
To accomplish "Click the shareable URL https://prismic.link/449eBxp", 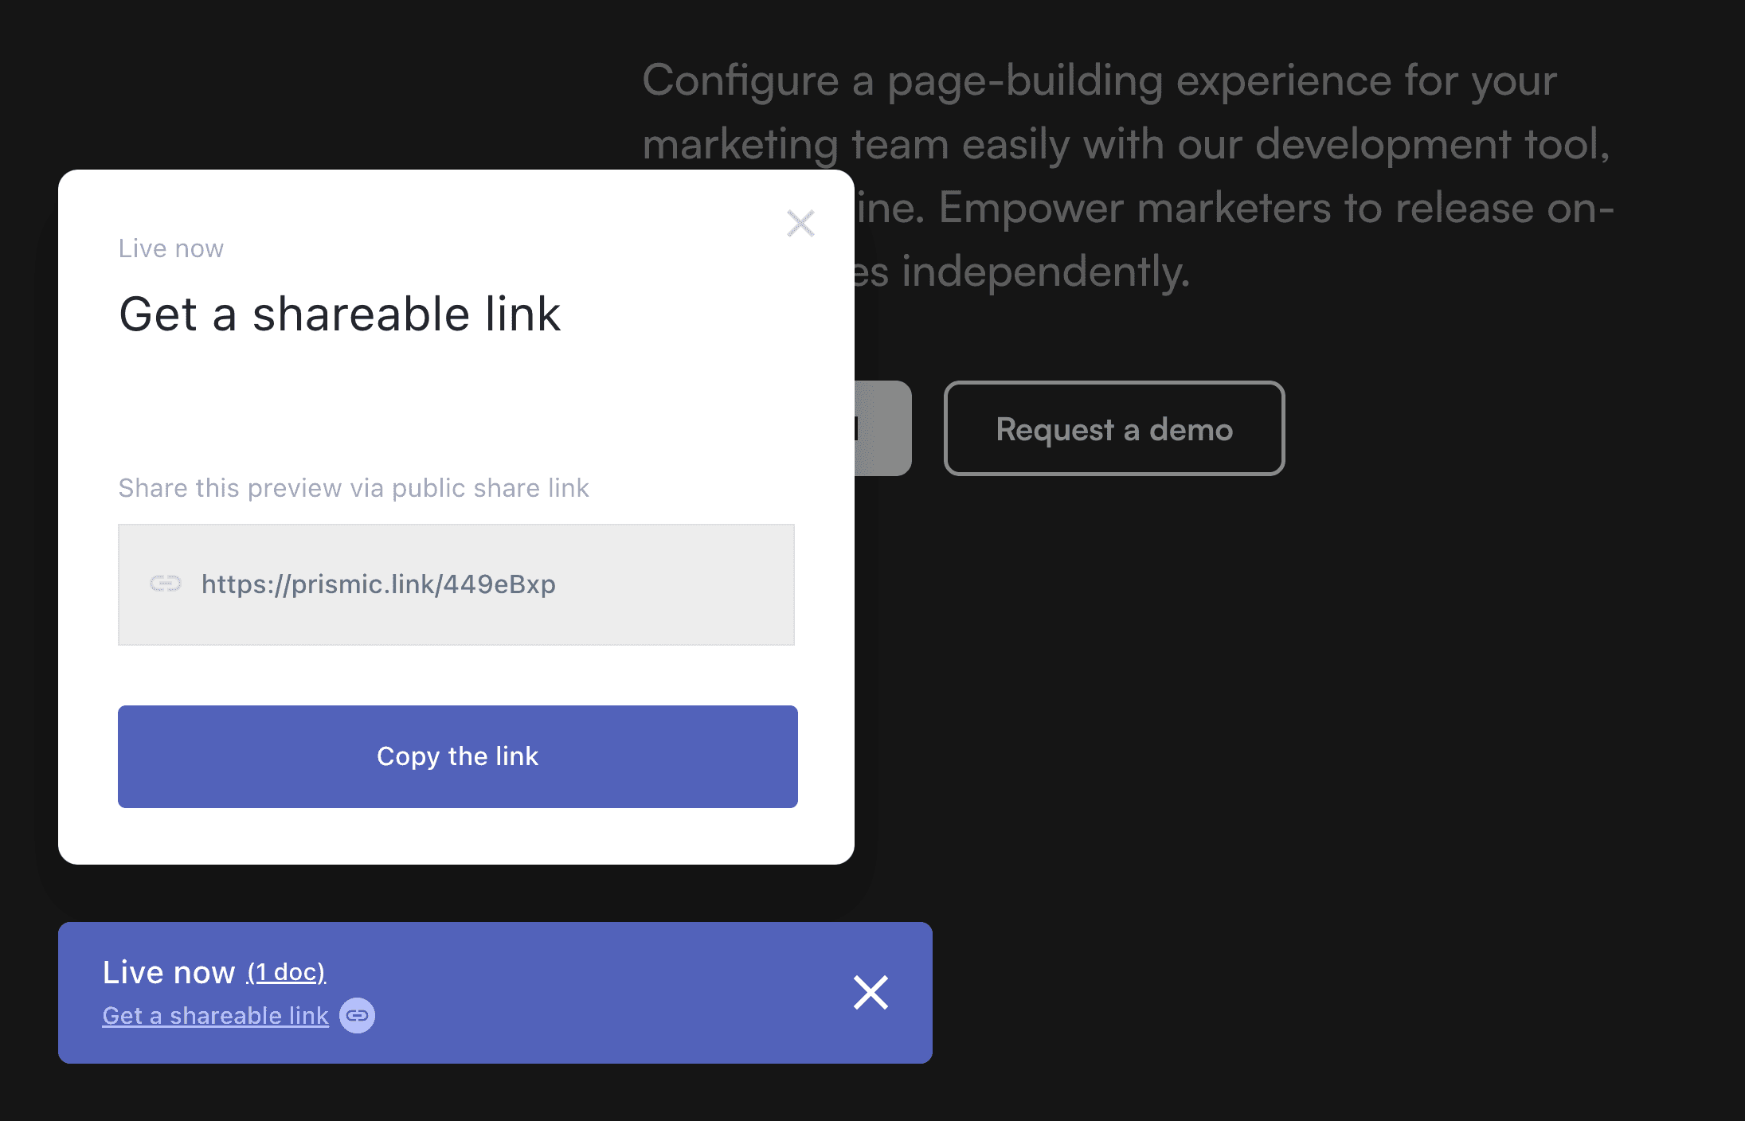I will (380, 584).
